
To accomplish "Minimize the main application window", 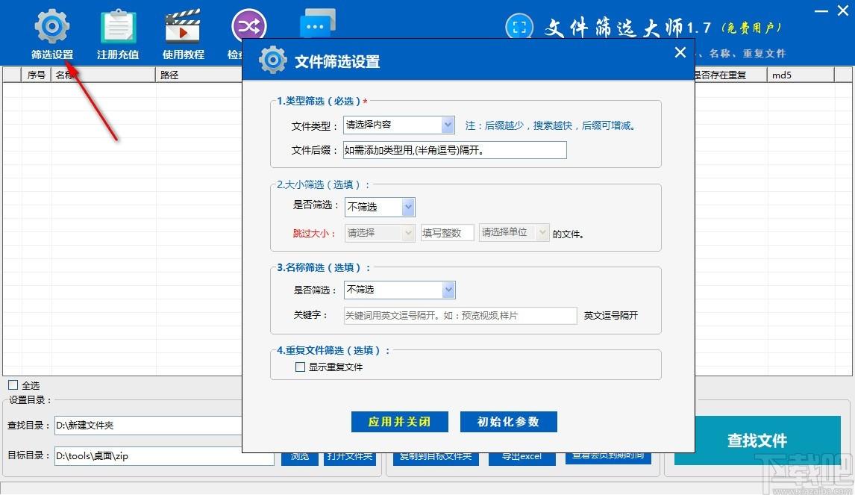I will 821,11.
